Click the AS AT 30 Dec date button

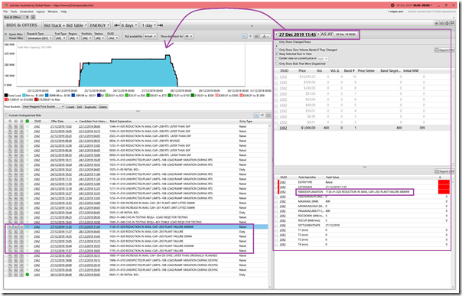click(x=346, y=34)
